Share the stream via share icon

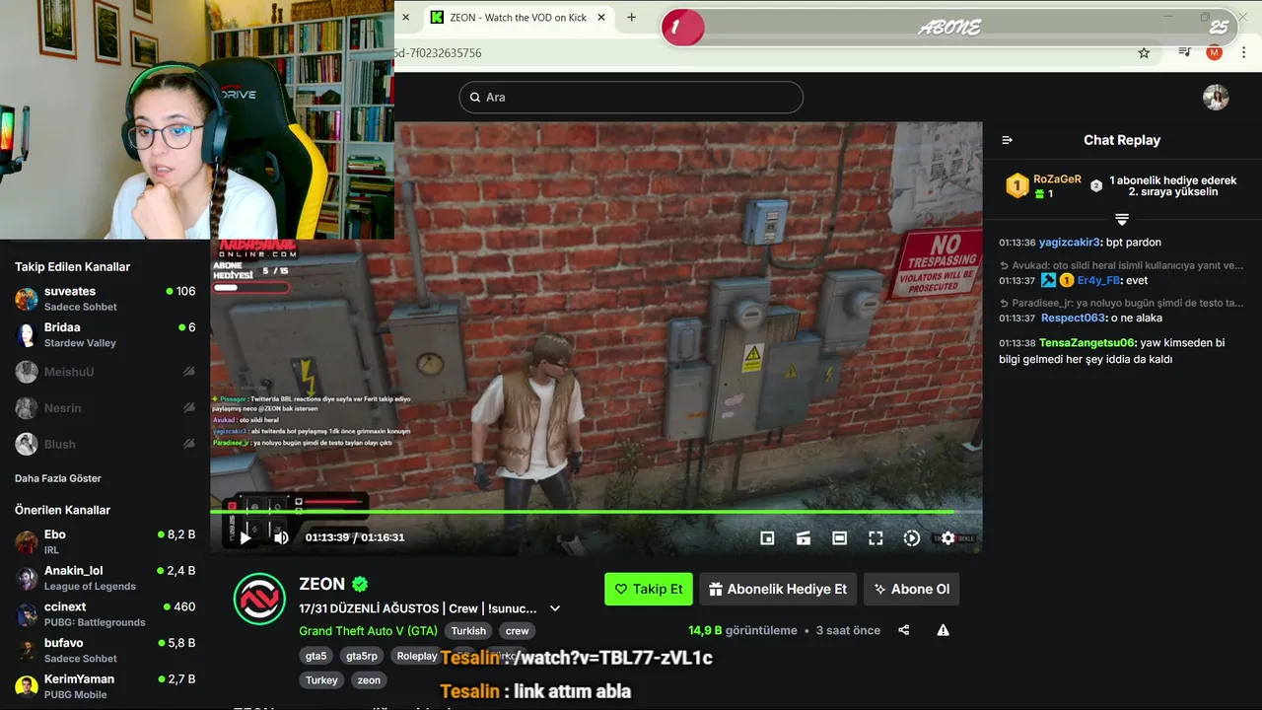point(904,630)
